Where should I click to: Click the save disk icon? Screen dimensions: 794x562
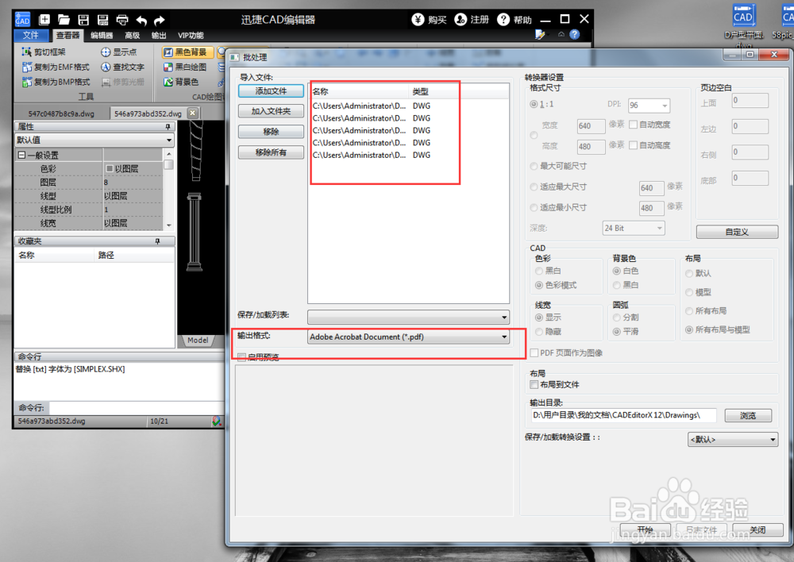click(x=83, y=20)
